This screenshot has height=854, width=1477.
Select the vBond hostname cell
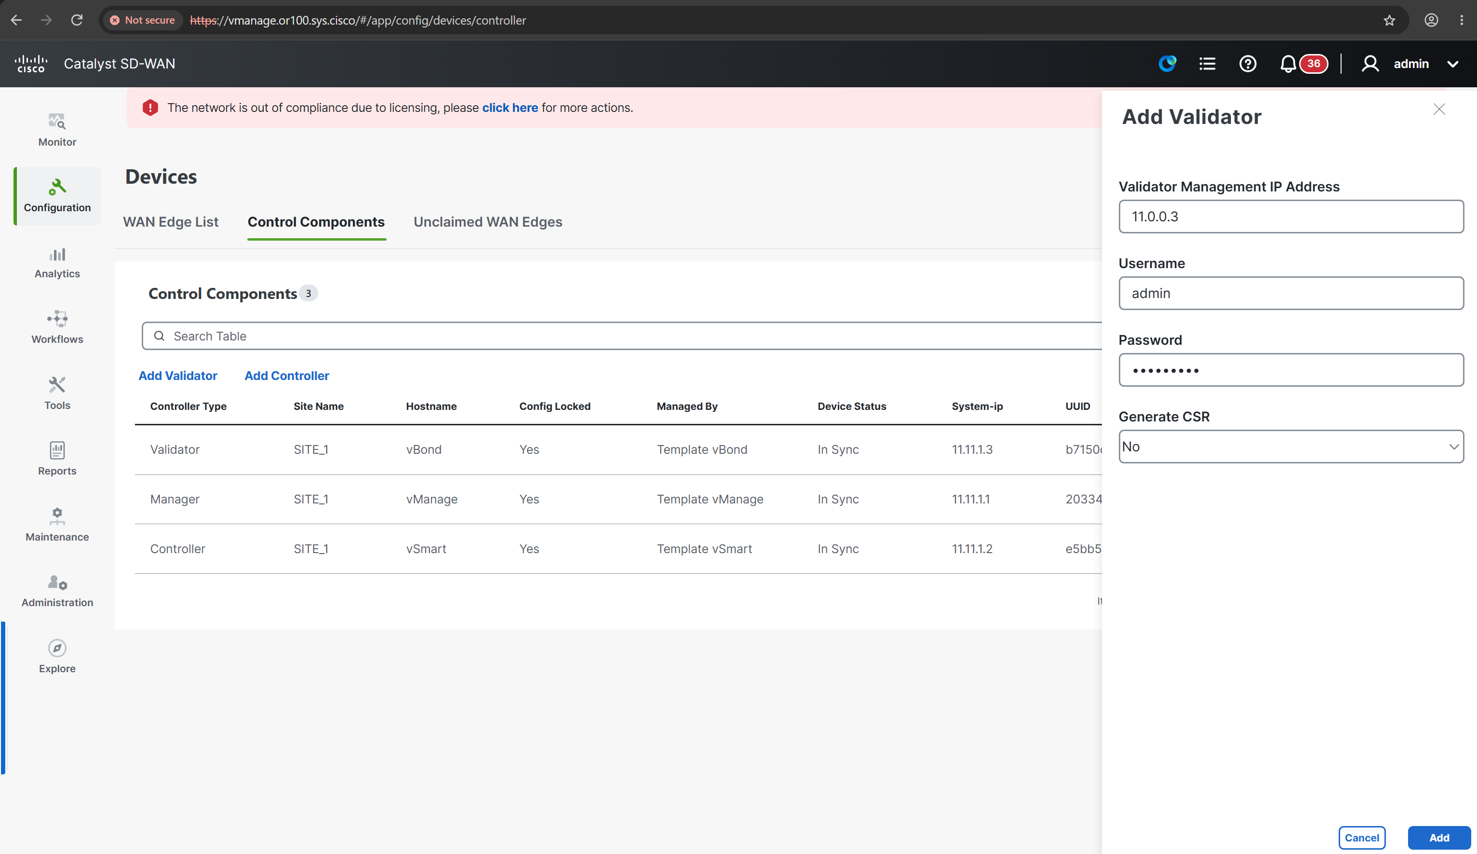point(424,449)
